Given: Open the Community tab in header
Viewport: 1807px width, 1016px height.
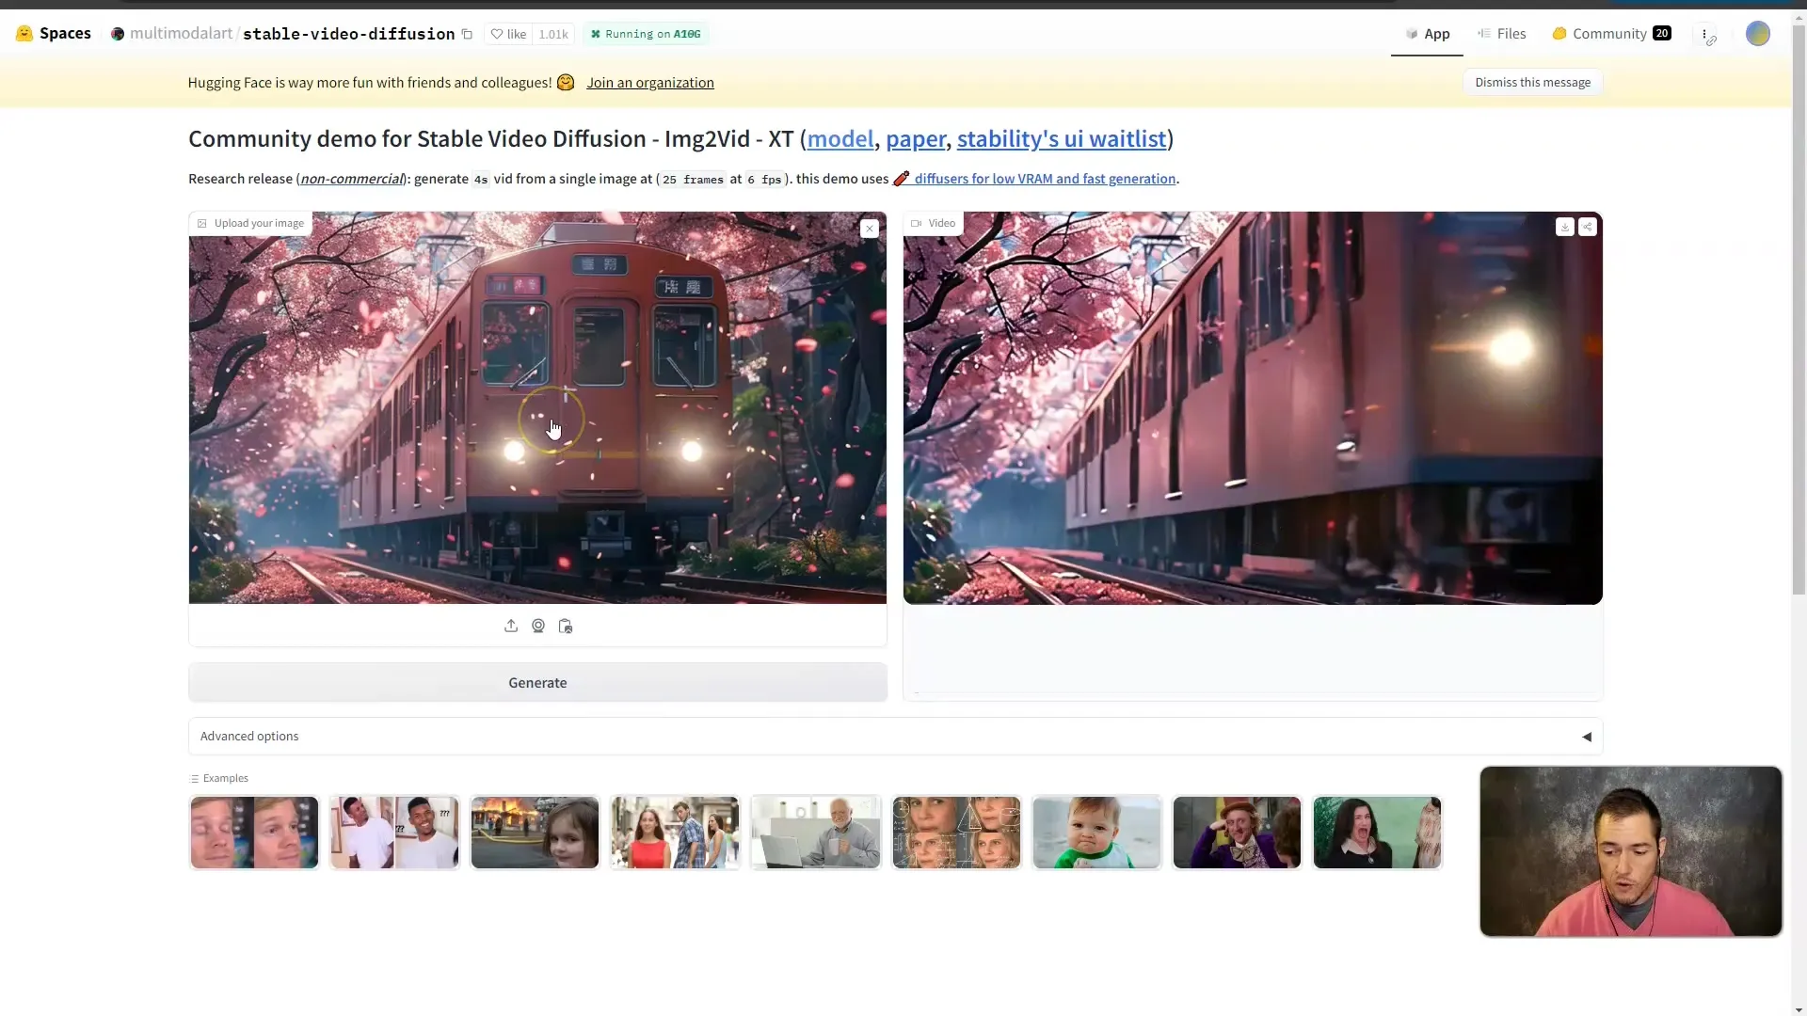Looking at the screenshot, I should tap(1608, 32).
